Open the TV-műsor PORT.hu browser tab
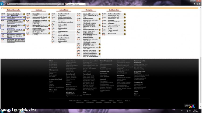This screenshot has height=113, width=202. (74, 5)
